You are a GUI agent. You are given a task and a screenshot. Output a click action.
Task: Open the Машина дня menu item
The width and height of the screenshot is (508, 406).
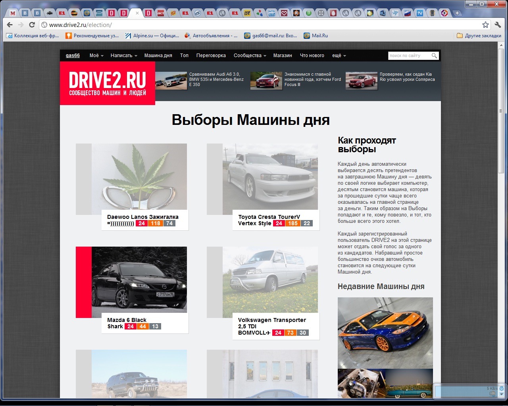(158, 56)
